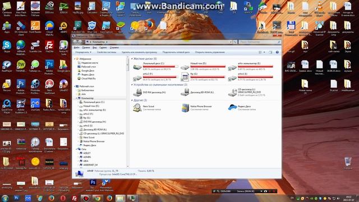Open Windows Start button
Viewport: 359px width, 202px height.
tap(5, 198)
